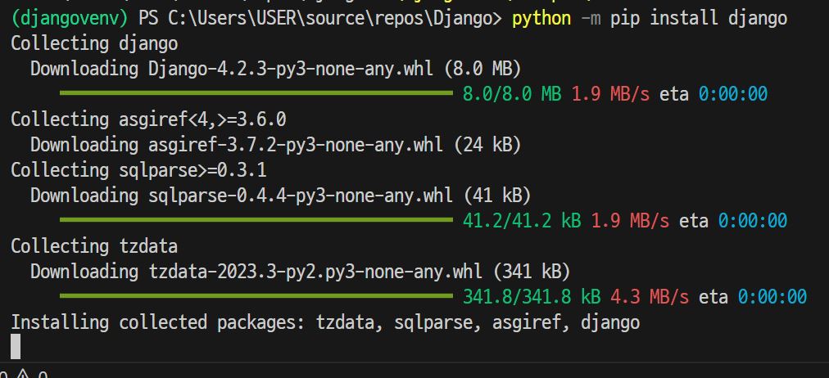The width and height of the screenshot is (829, 378).
Task: Click 'Downloading tzdata-2023.3-py2.py3-none-any.whl (341 kB)' line
Action: pyautogui.click(x=301, y=272)
